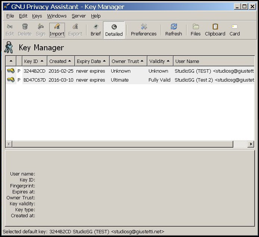
Task: Sort by the Owner Trust column
Action: (128, 61)
